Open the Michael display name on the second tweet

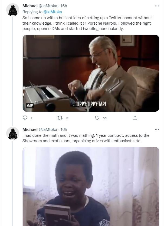[x=30, y=129]
